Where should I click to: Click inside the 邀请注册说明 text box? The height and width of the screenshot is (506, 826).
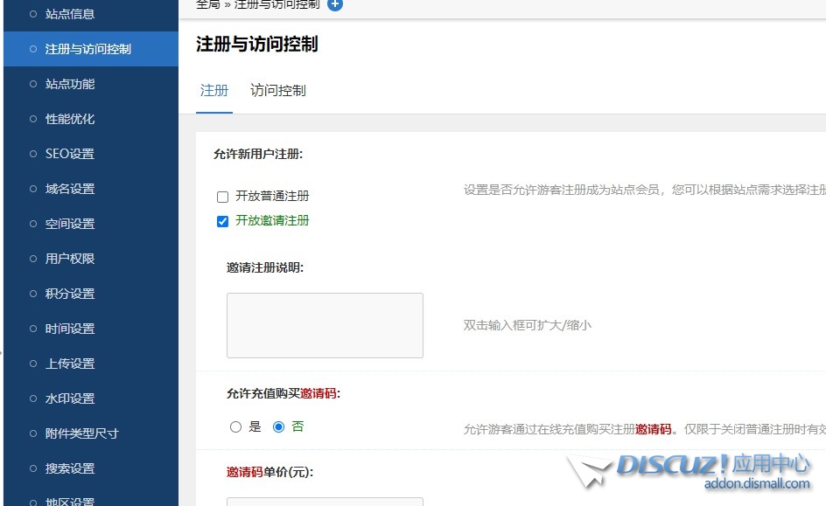(325, 325)
